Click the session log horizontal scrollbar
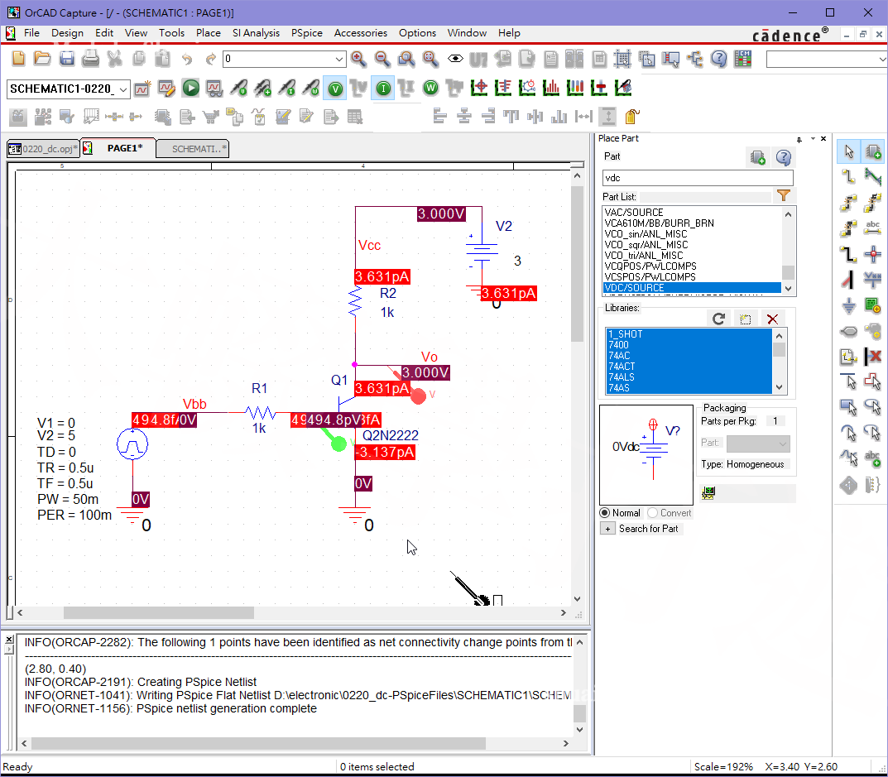This screenshot has height=777, width=888. click(258, 743)
